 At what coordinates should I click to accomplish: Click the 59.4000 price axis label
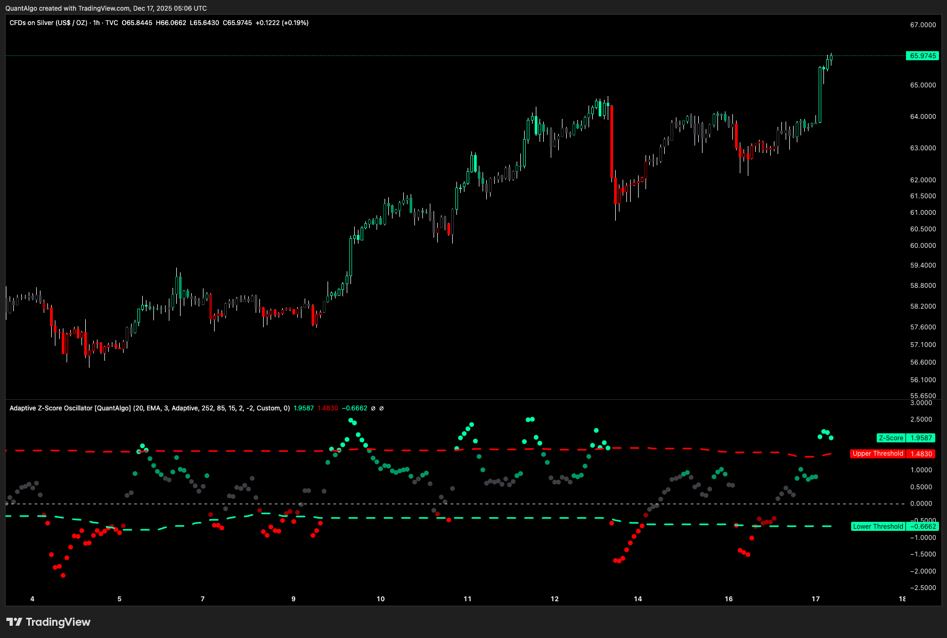coord(923,265)
